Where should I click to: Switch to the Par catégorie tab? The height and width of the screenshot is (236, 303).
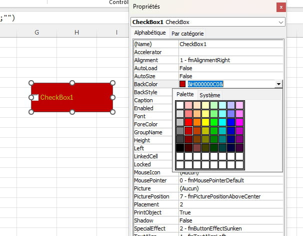click(187, 34)
